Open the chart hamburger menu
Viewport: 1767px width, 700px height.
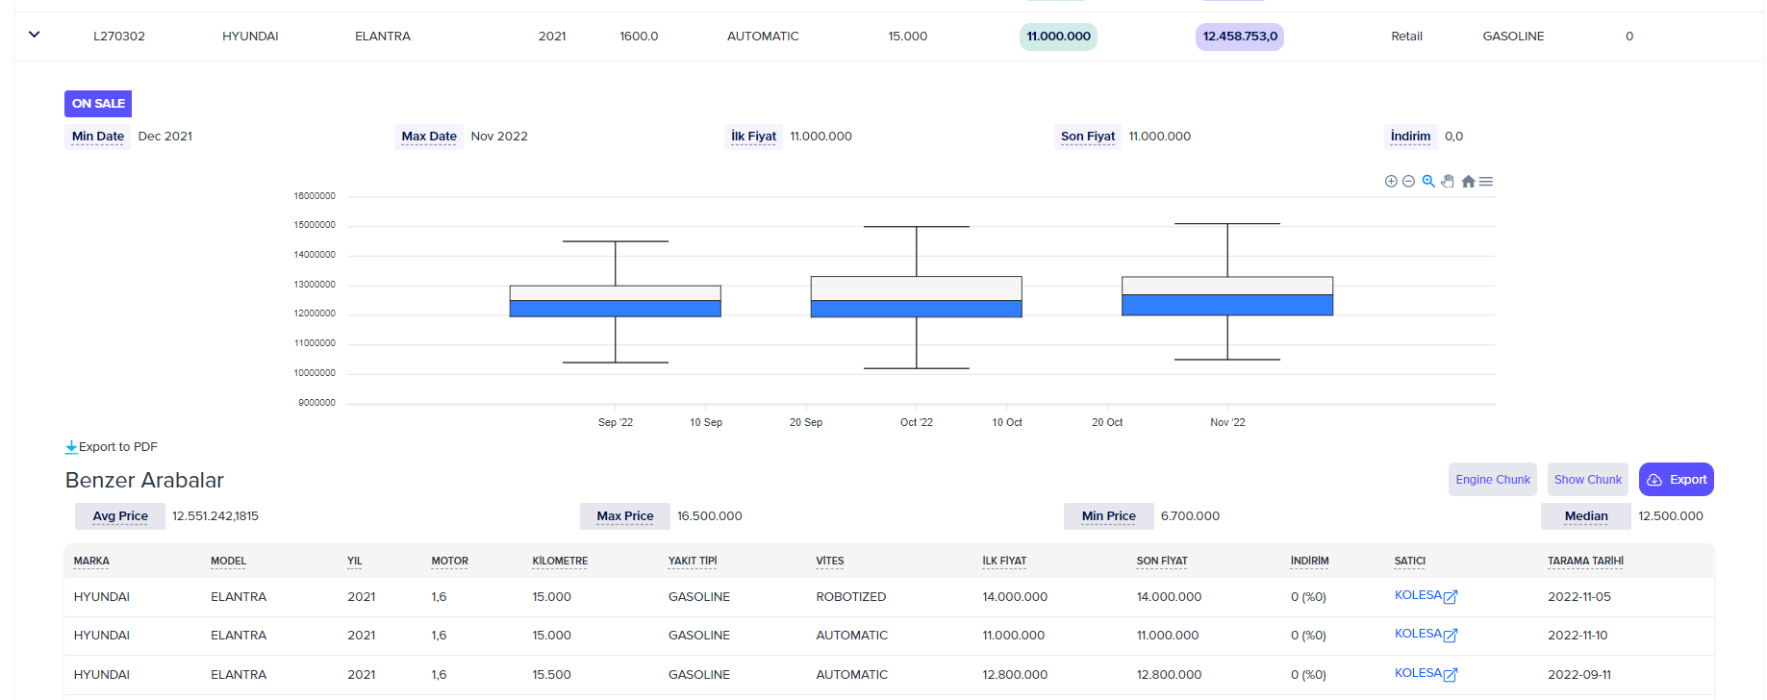pos(1486,181)
